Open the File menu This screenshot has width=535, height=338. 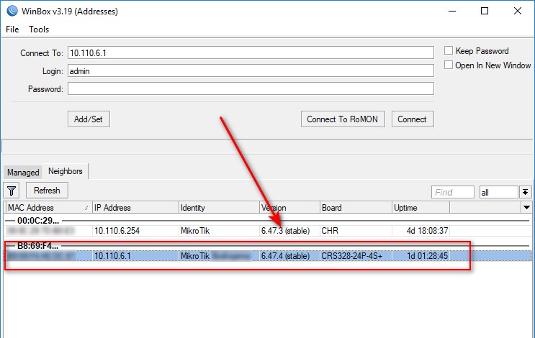coord(12,29)
